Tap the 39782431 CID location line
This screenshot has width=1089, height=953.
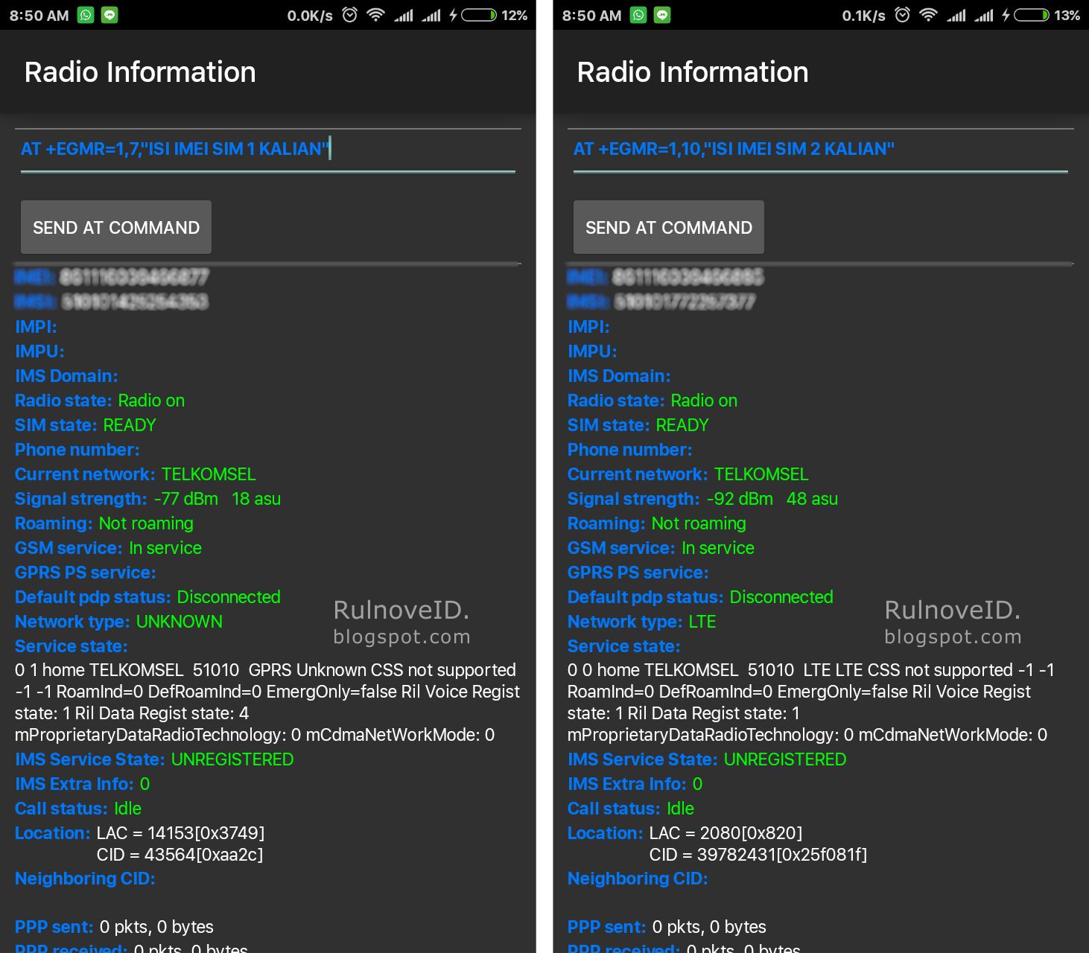tap(758, 855)
